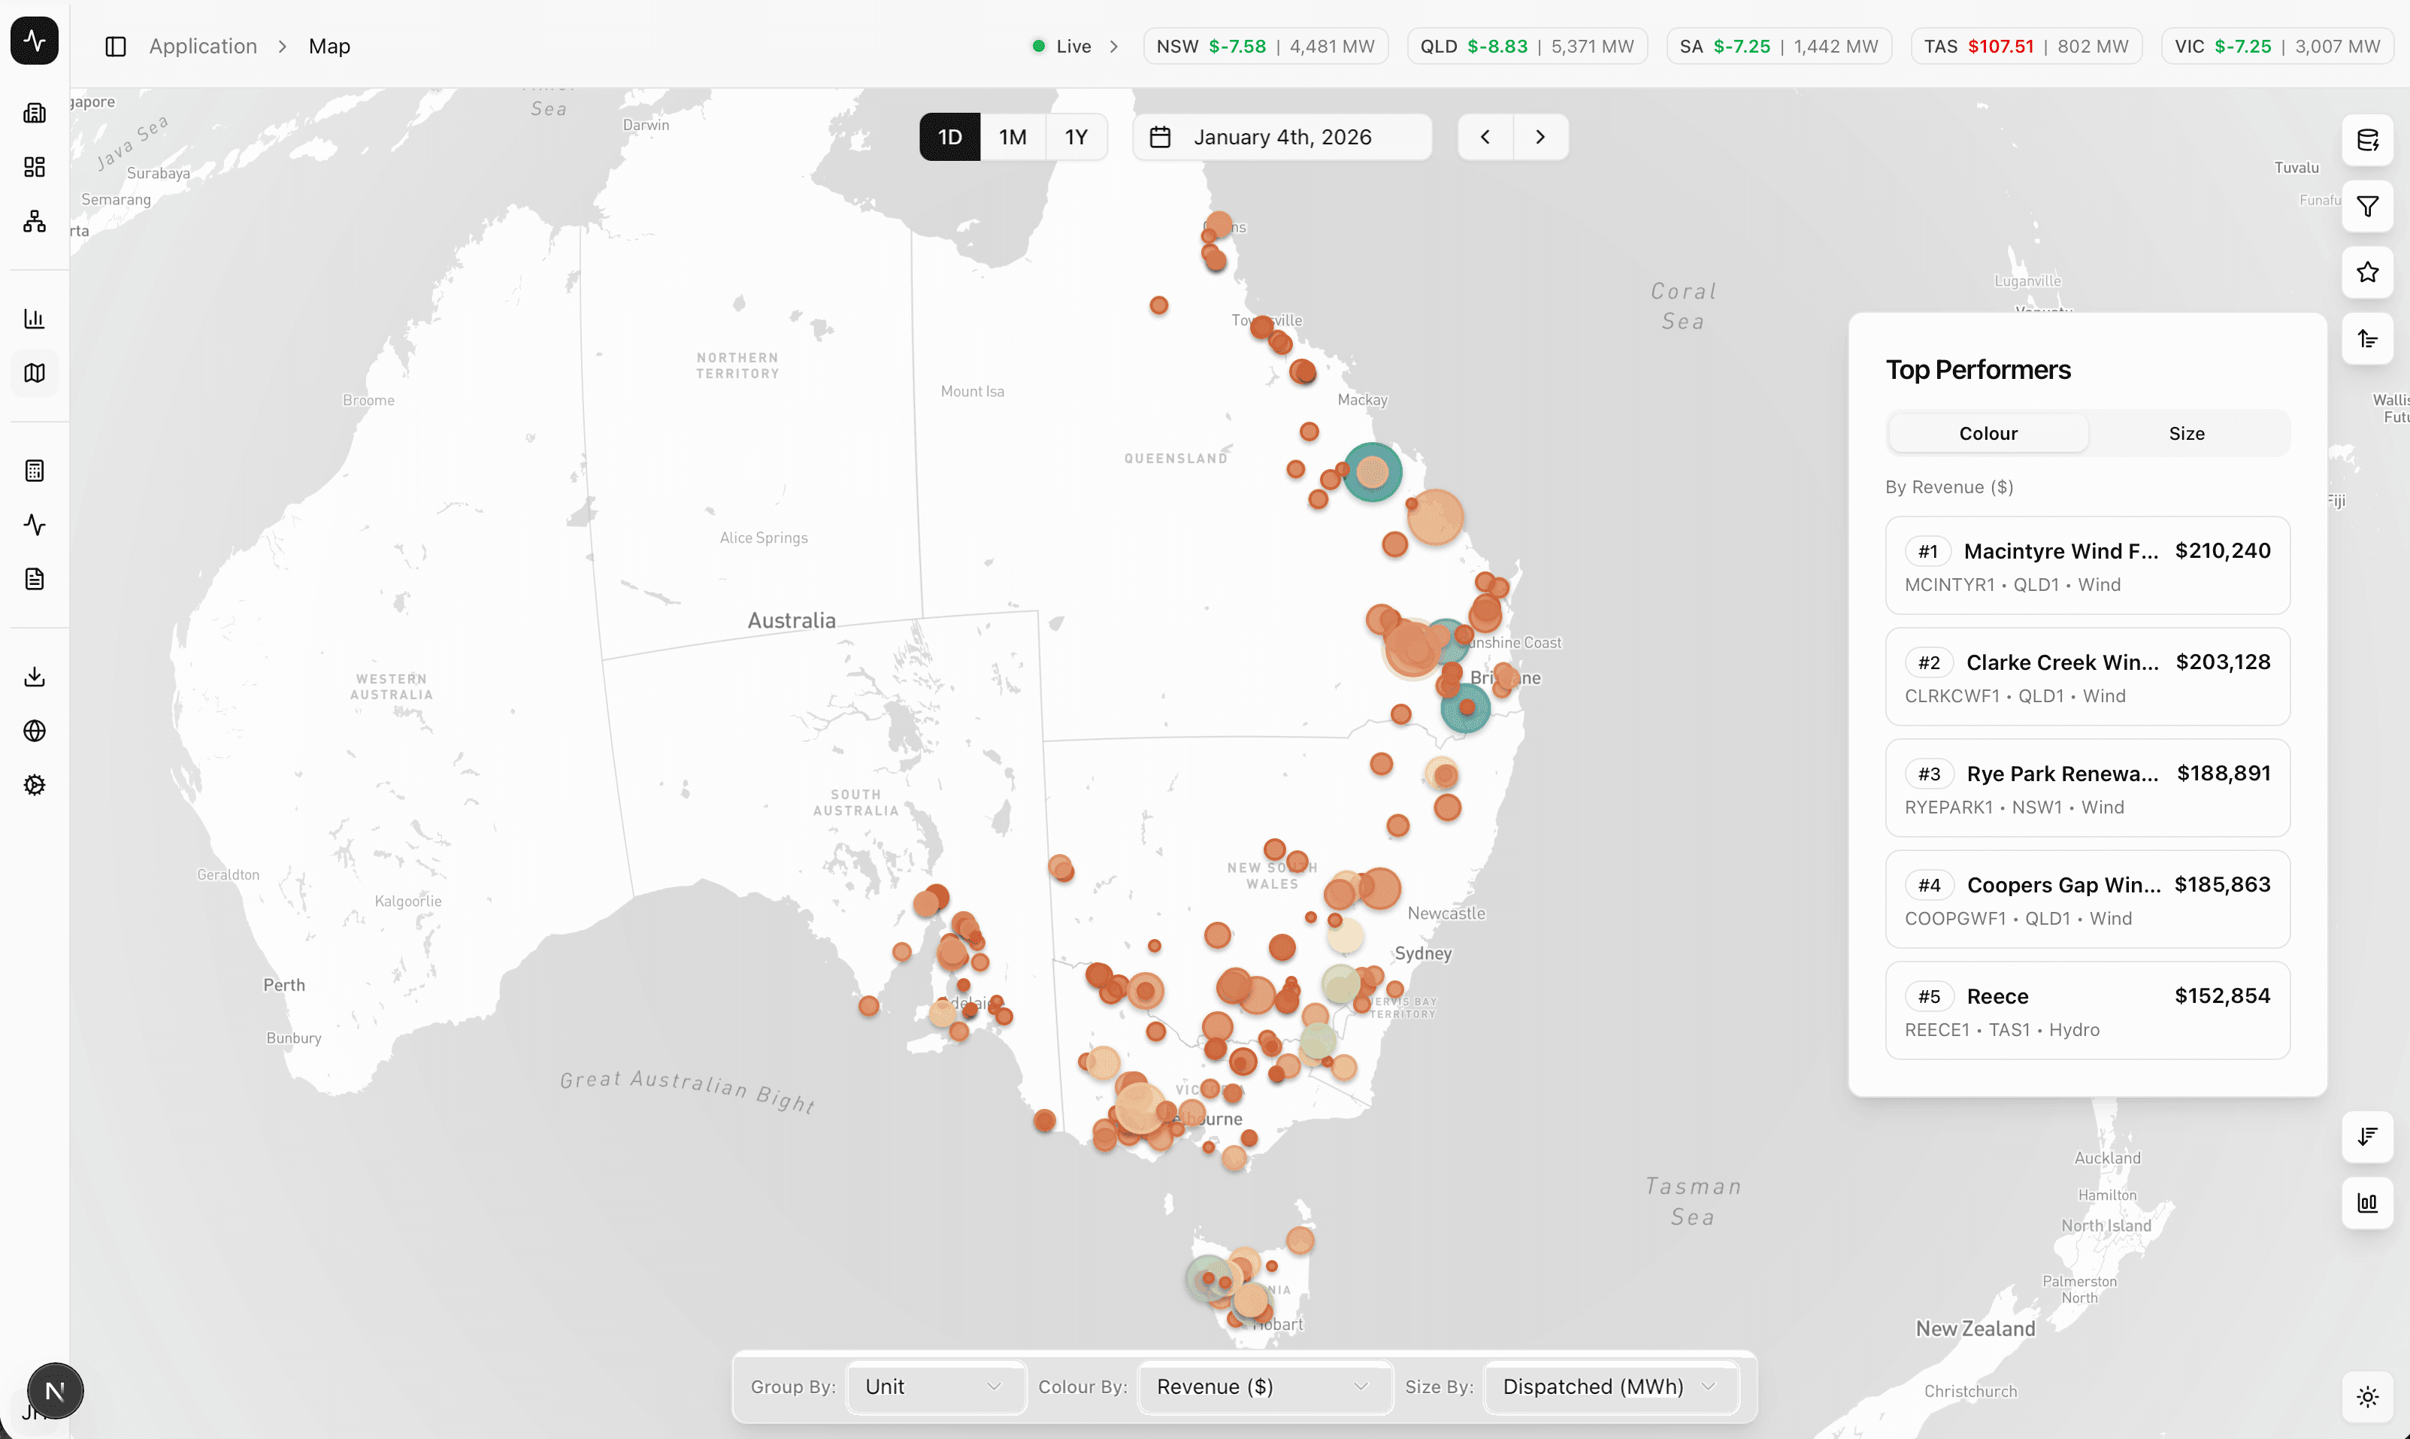The image size is (2410, 1439).
Task: Toggle the light theme sun icon
Action: [2367, 1396]
